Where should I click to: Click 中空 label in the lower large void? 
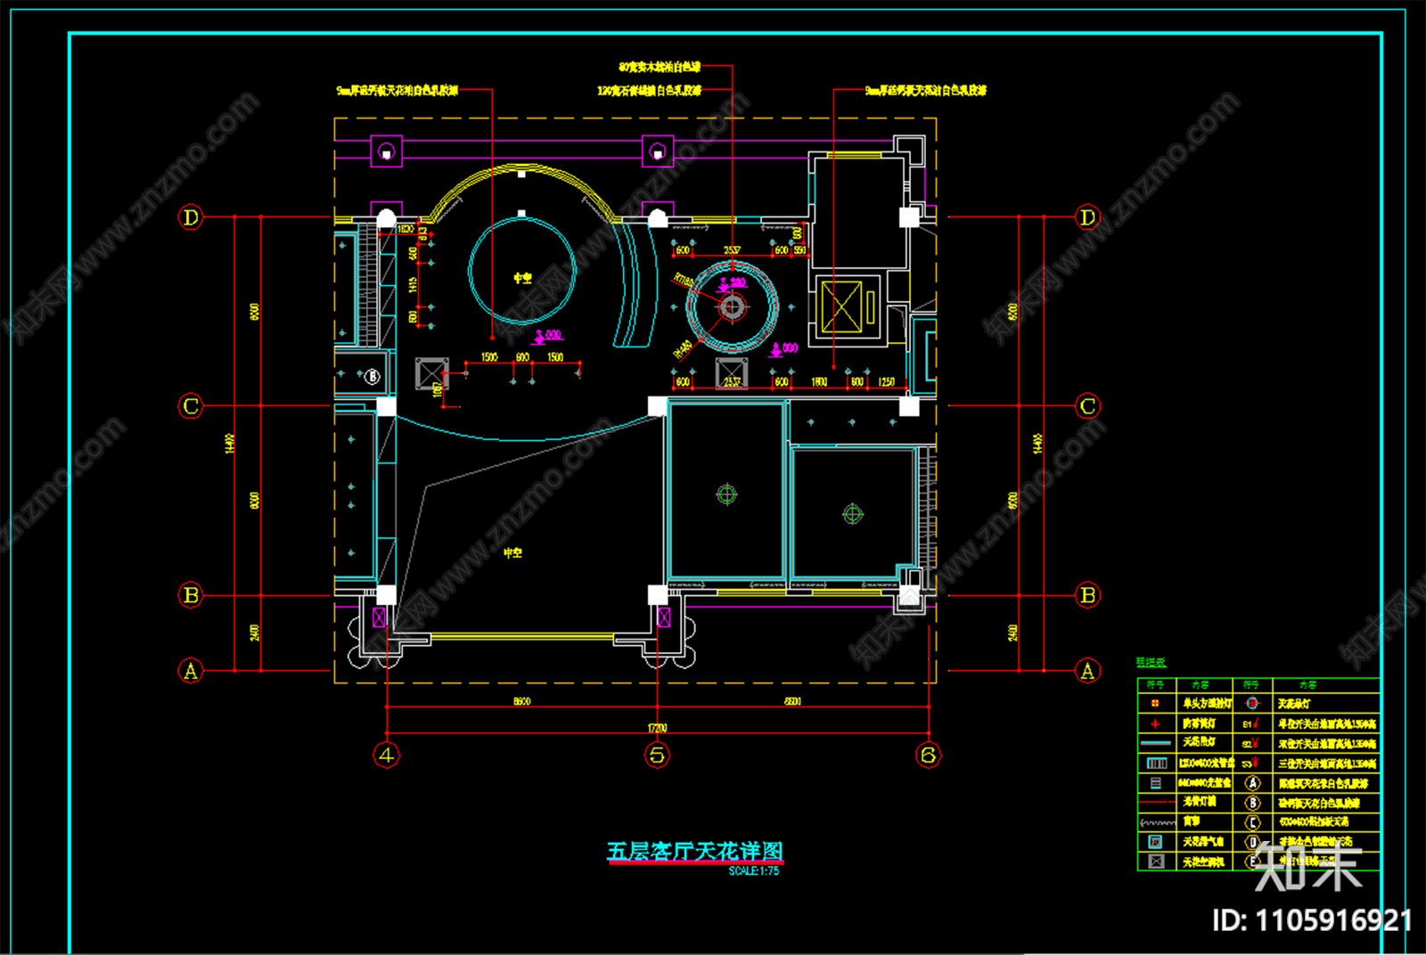pos(512,553)
